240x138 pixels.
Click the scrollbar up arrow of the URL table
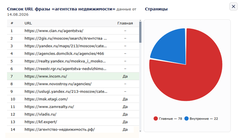point(140,20)
